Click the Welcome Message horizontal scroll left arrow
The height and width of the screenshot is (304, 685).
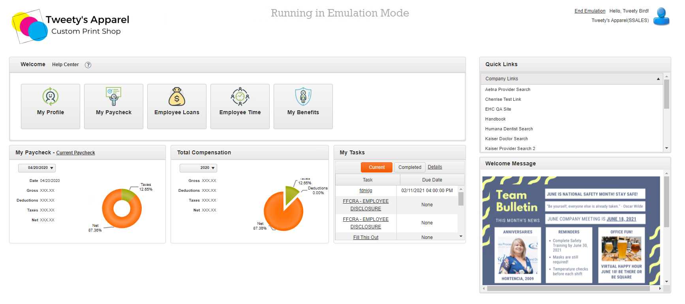484,289
